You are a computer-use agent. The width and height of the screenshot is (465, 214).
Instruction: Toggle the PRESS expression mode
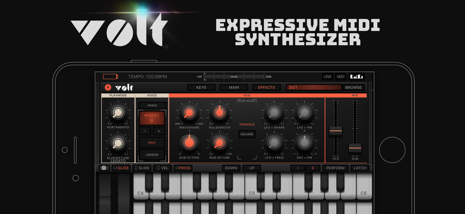click(x=183, y=168)
